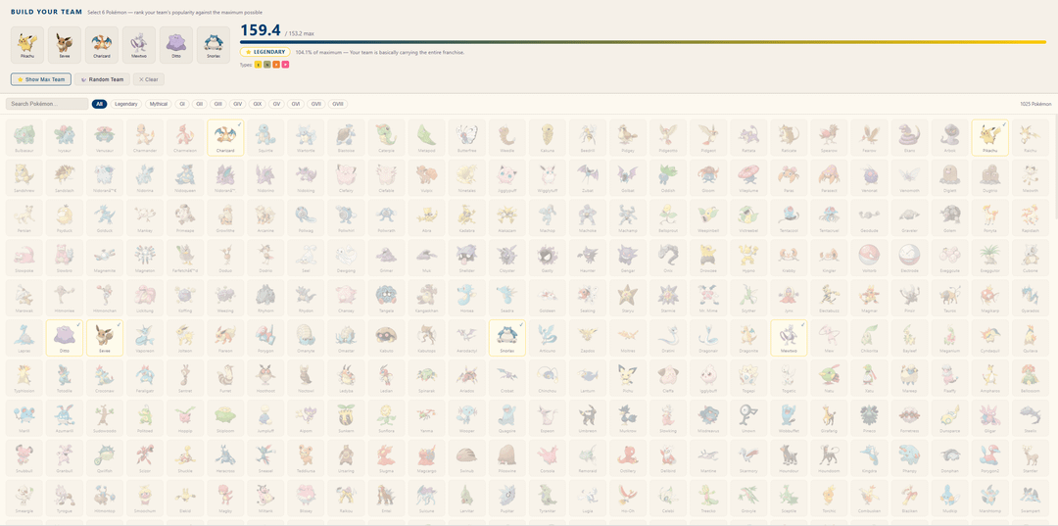Click the orange type badge
The image size is (1058, 526).
click(276, 65)
